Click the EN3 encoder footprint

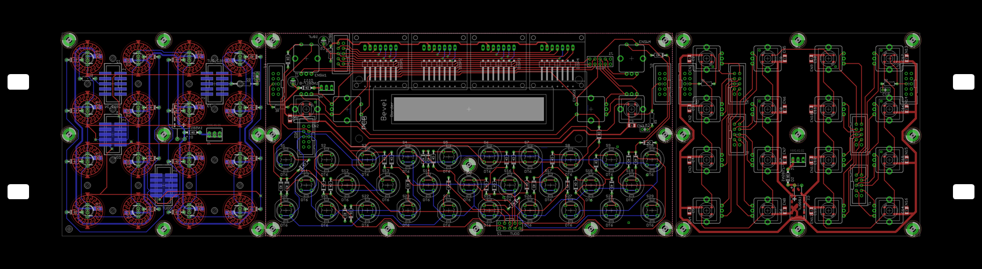[706, 160]
